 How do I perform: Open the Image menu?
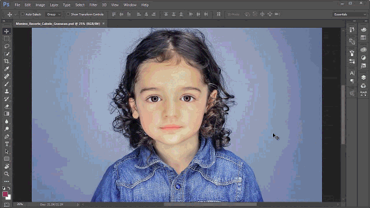click(x=40, y=5)
